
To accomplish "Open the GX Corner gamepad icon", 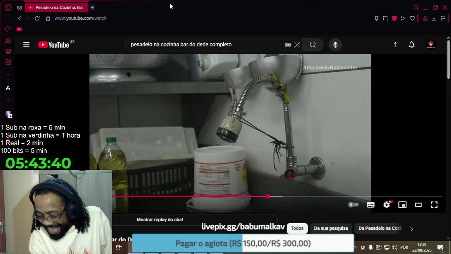I will tap(19, 7).
